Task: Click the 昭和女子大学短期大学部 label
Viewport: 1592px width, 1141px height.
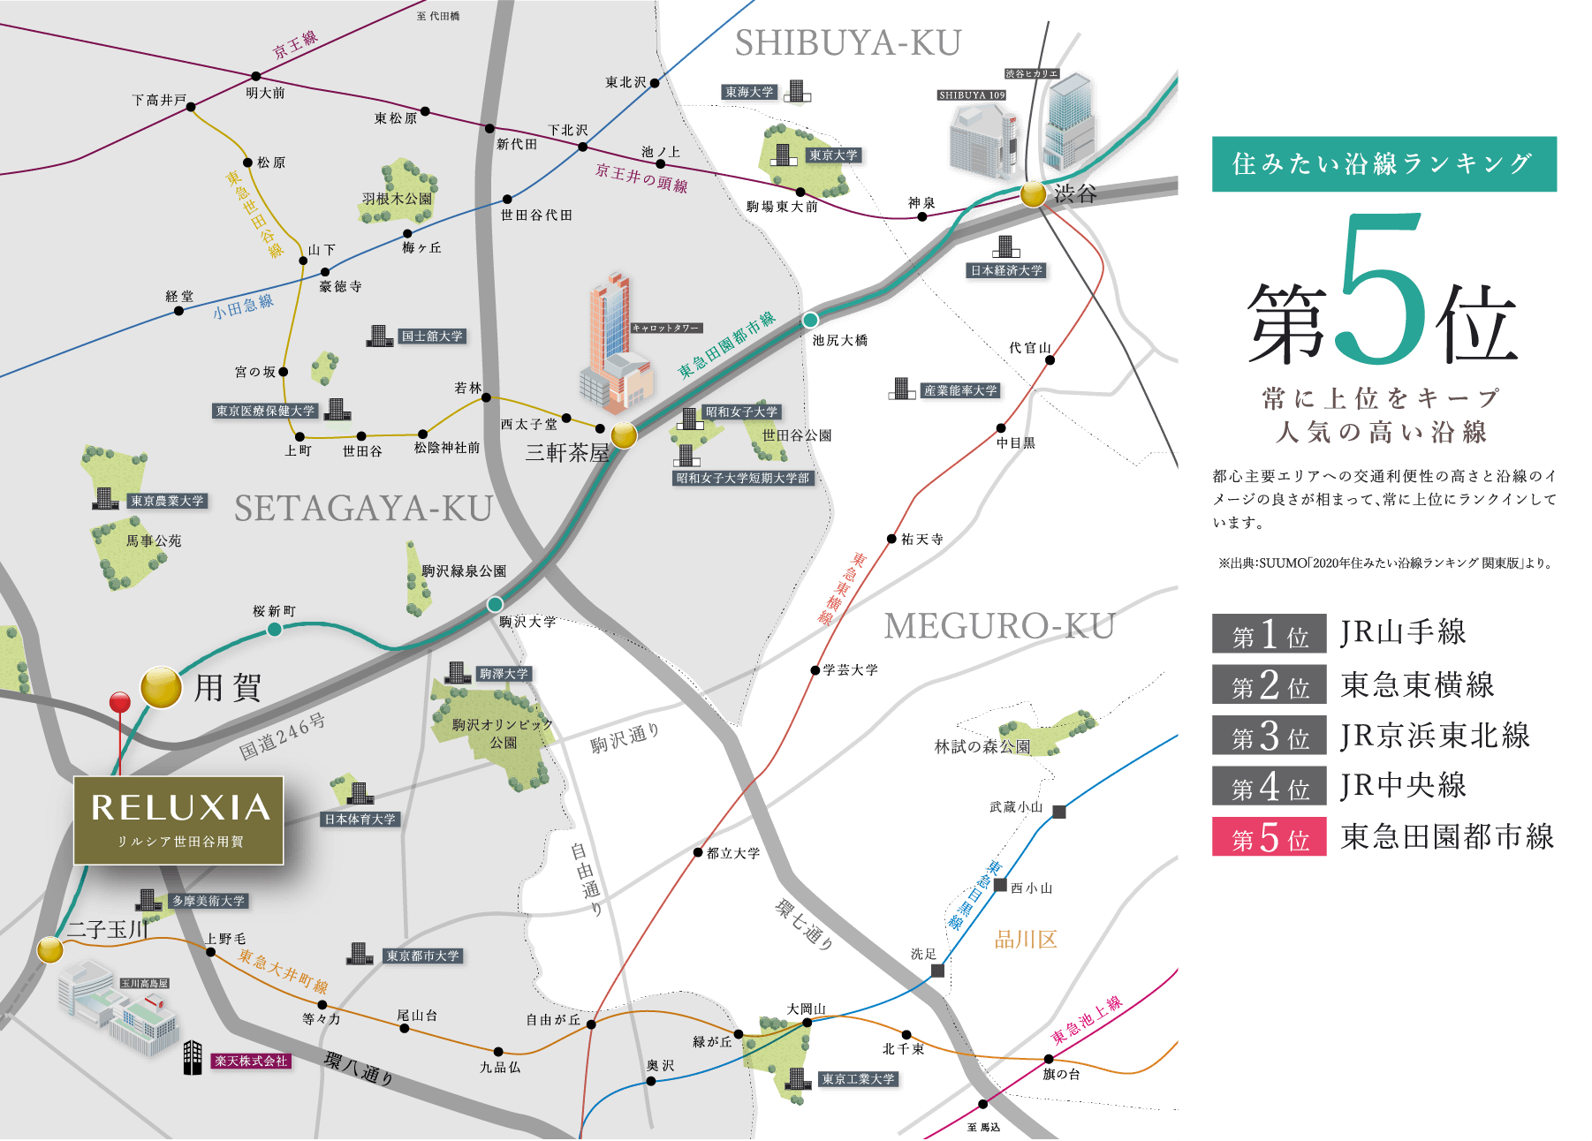Action: tap(743, 478)
